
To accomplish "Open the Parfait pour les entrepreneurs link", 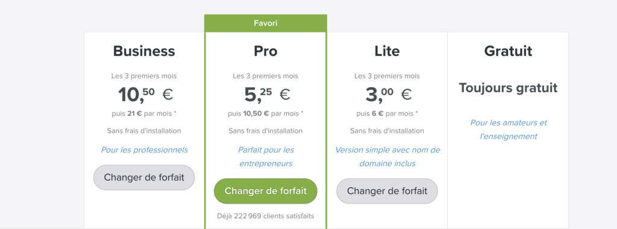I will (x=266, y=157).
